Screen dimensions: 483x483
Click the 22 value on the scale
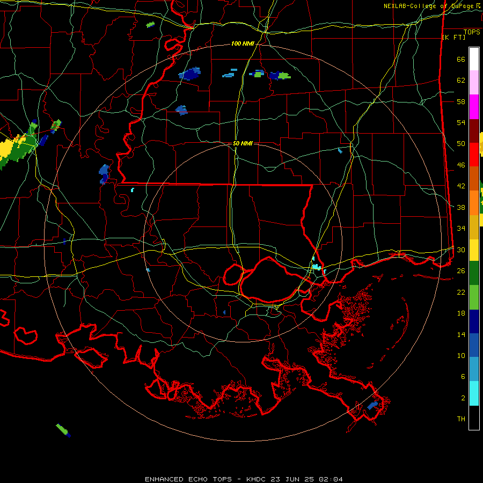461,292
